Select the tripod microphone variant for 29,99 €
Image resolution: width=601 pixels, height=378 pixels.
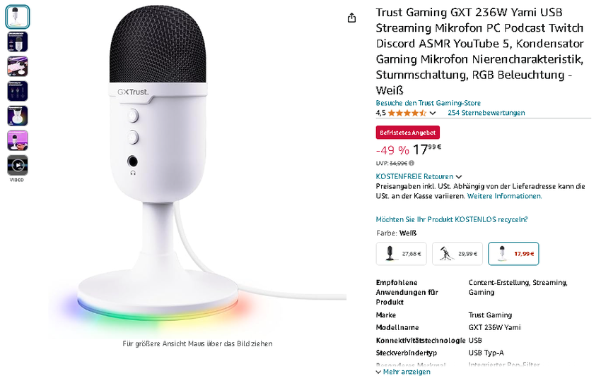tap(457, 253)
